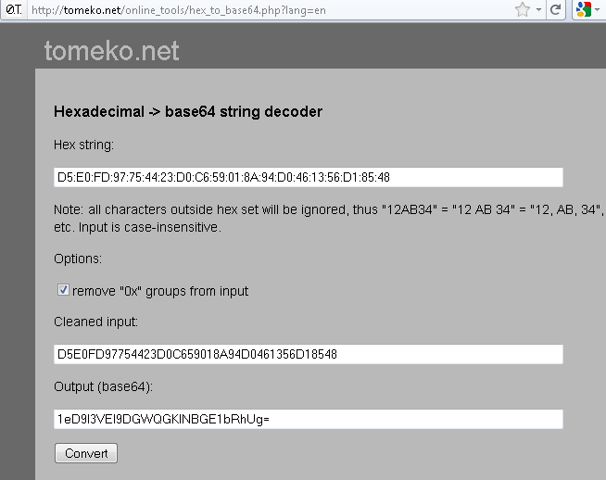
Task: Toggle option via 'remove "0x" groups from input' label
Action: [x=160, y=291]
